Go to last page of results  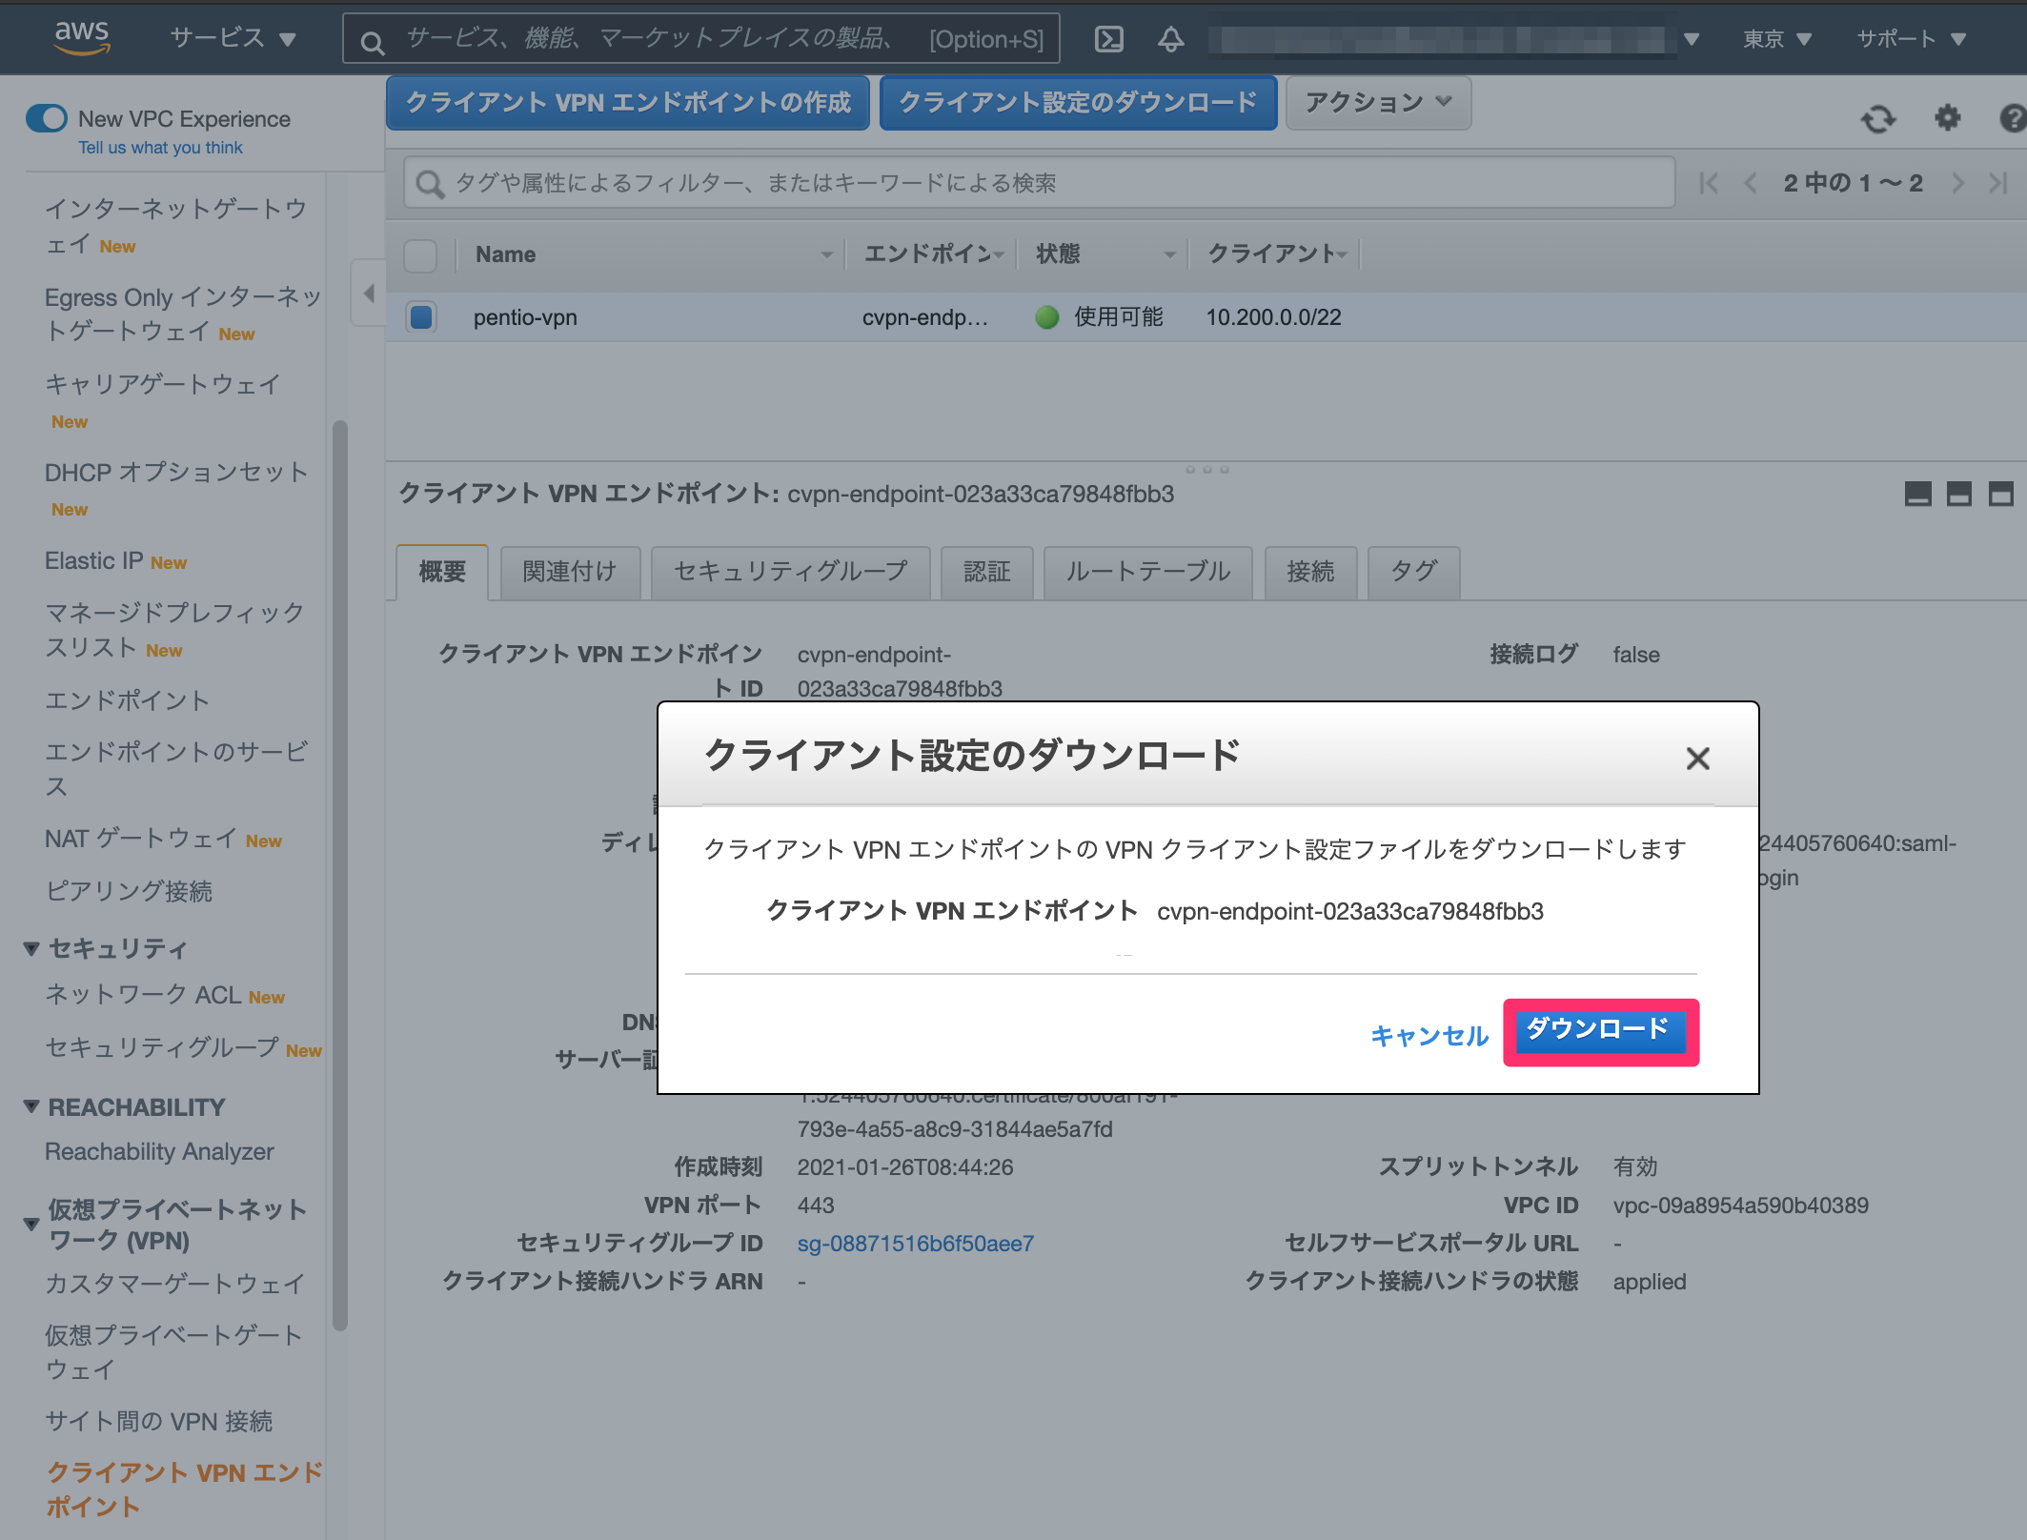click(1998, 183)
